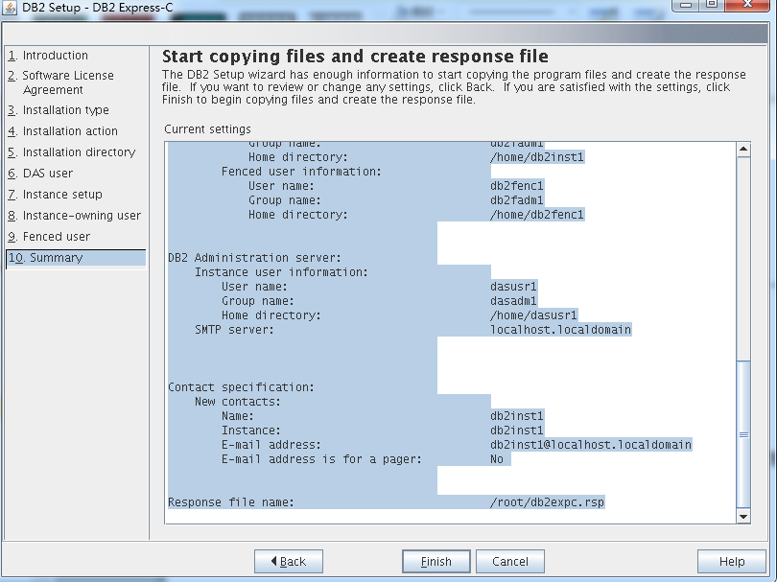Image resolution: width=777 pixels, height=582 pixels.
Task: Click the "New contacts:" line
Action: [x=238, y=401]
